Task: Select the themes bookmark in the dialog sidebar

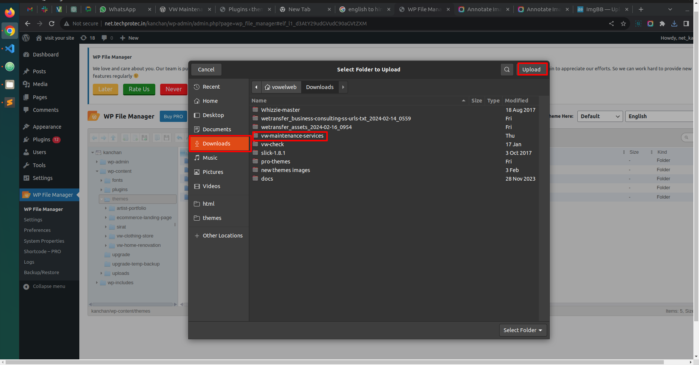Action: [x=219, y=218]
